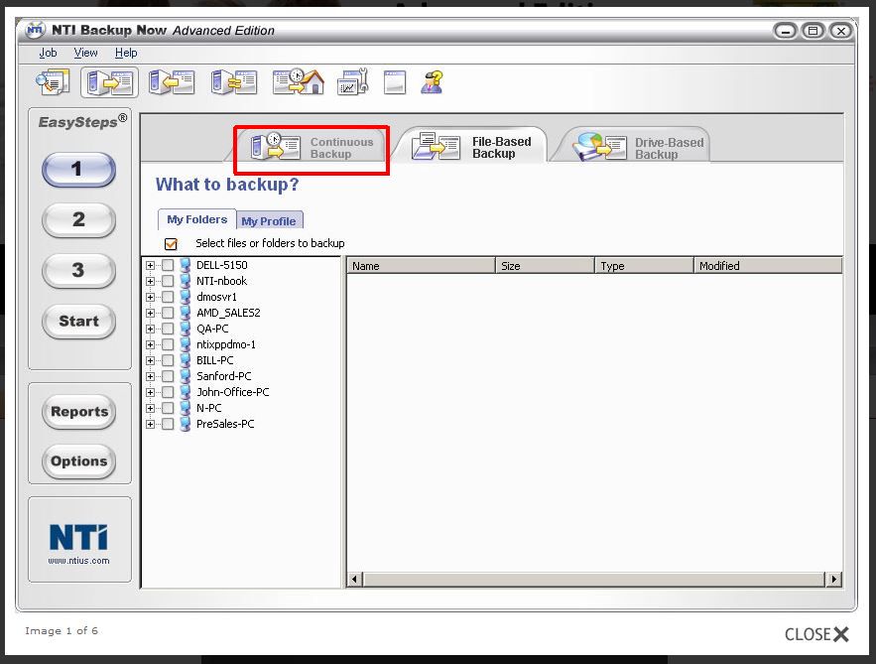Expand the Sanford-PC tree node

pos(150,377)
